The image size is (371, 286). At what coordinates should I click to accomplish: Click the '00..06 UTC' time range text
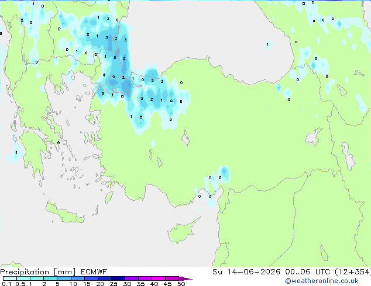click(308, 272)
